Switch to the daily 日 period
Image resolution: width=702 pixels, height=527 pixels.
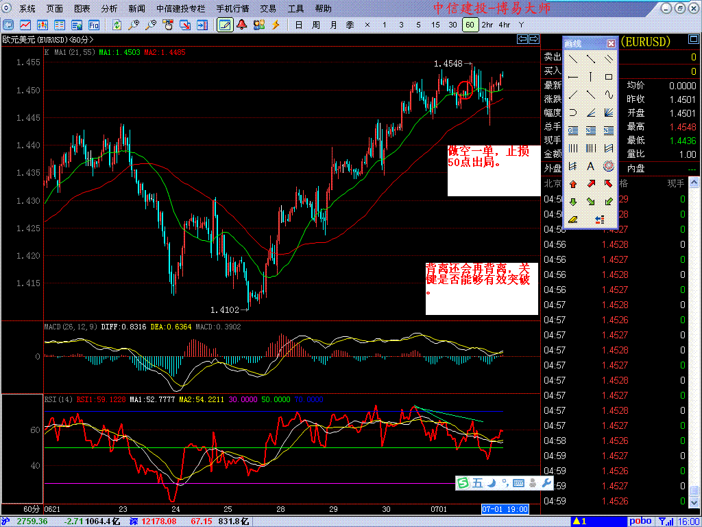(x=299, y=25)
